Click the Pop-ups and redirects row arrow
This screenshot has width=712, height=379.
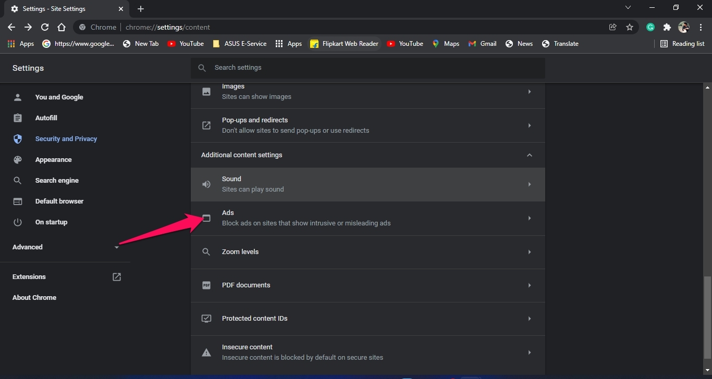[x=530, y=125]
